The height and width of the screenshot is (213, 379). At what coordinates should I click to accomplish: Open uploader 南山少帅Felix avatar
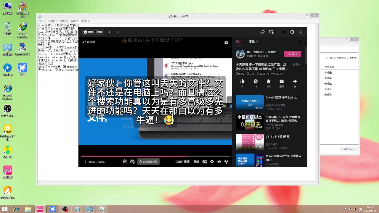point(240,54)
